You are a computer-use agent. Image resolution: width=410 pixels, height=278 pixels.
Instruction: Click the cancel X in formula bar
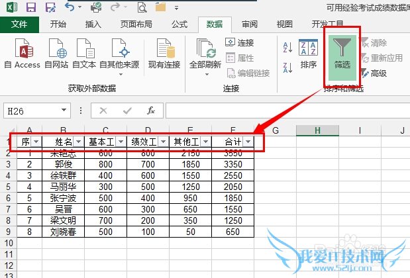click(x=103, y=111)
